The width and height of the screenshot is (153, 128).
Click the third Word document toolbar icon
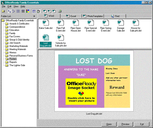(54, 11)
